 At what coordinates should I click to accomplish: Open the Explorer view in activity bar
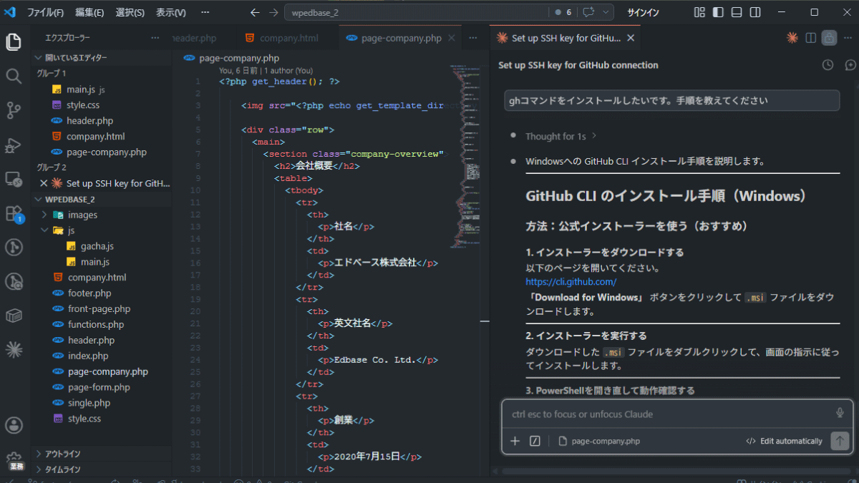(x=14, y=42)
